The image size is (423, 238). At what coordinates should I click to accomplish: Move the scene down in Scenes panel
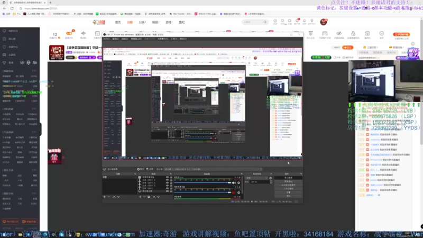pos(118,197)
